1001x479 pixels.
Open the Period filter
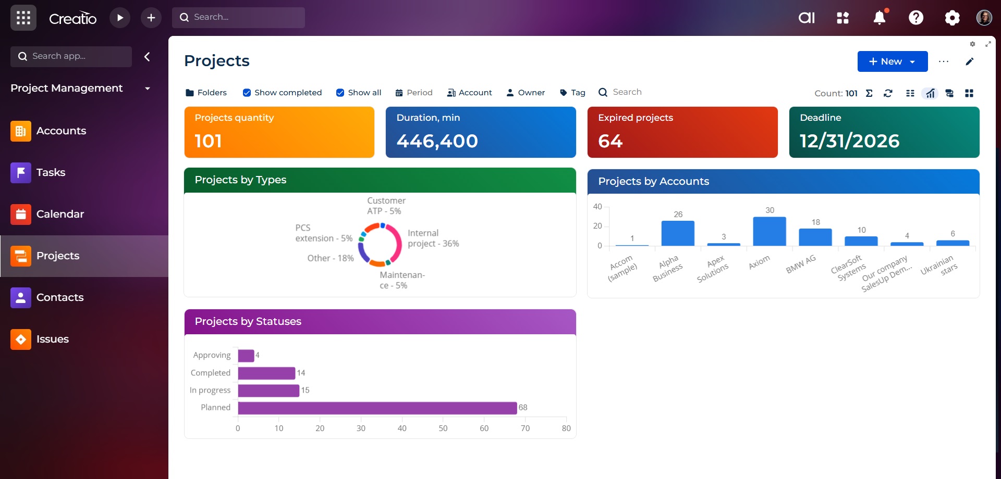coord(414,93)
